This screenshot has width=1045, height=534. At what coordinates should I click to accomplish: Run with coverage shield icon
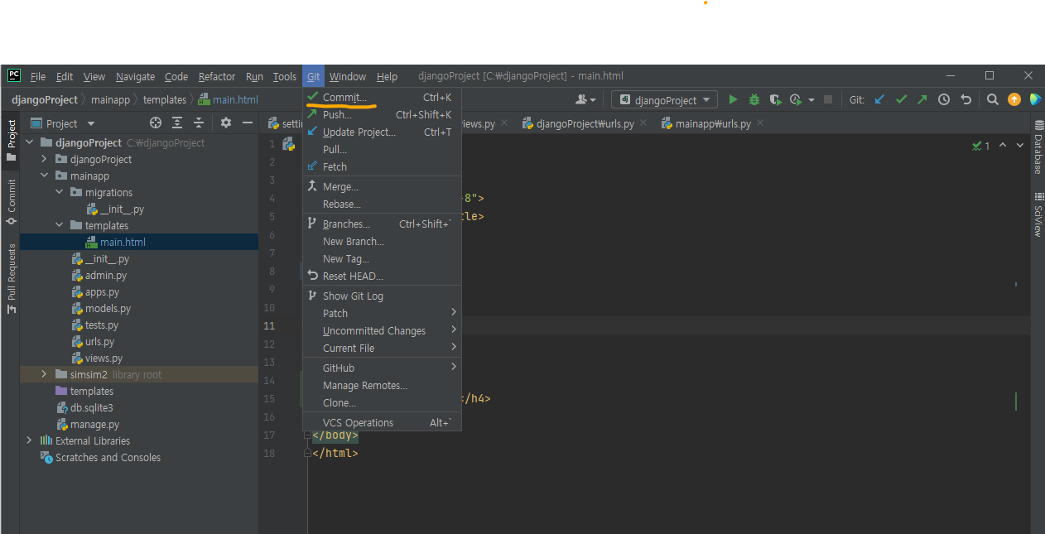[x=775, y=99]
